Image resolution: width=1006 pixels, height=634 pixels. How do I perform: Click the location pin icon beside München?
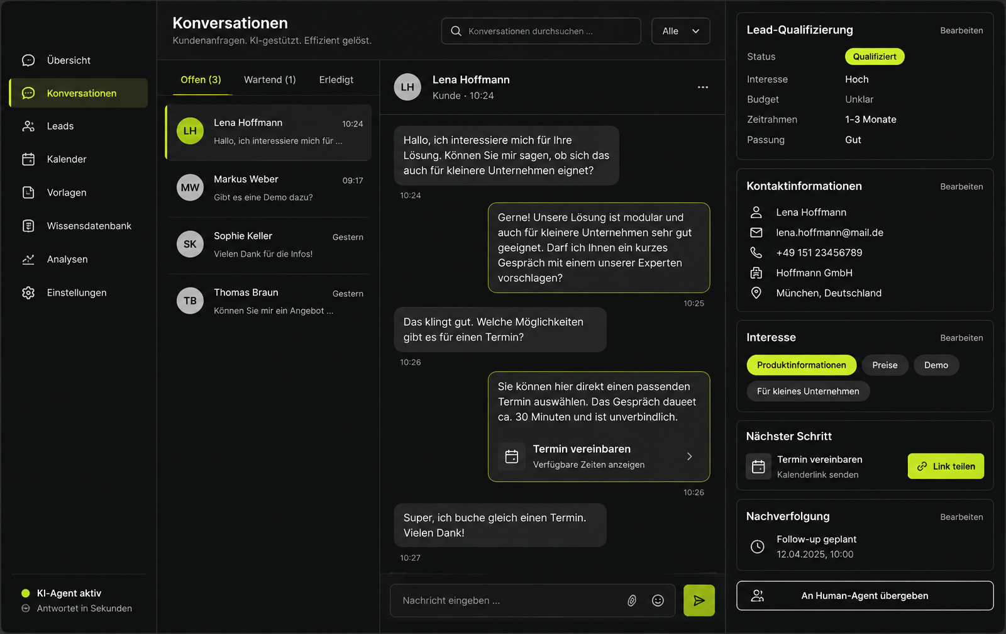tap(756, 293)
